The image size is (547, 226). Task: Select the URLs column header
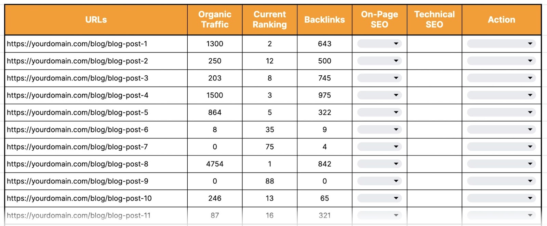pos(96,19)
